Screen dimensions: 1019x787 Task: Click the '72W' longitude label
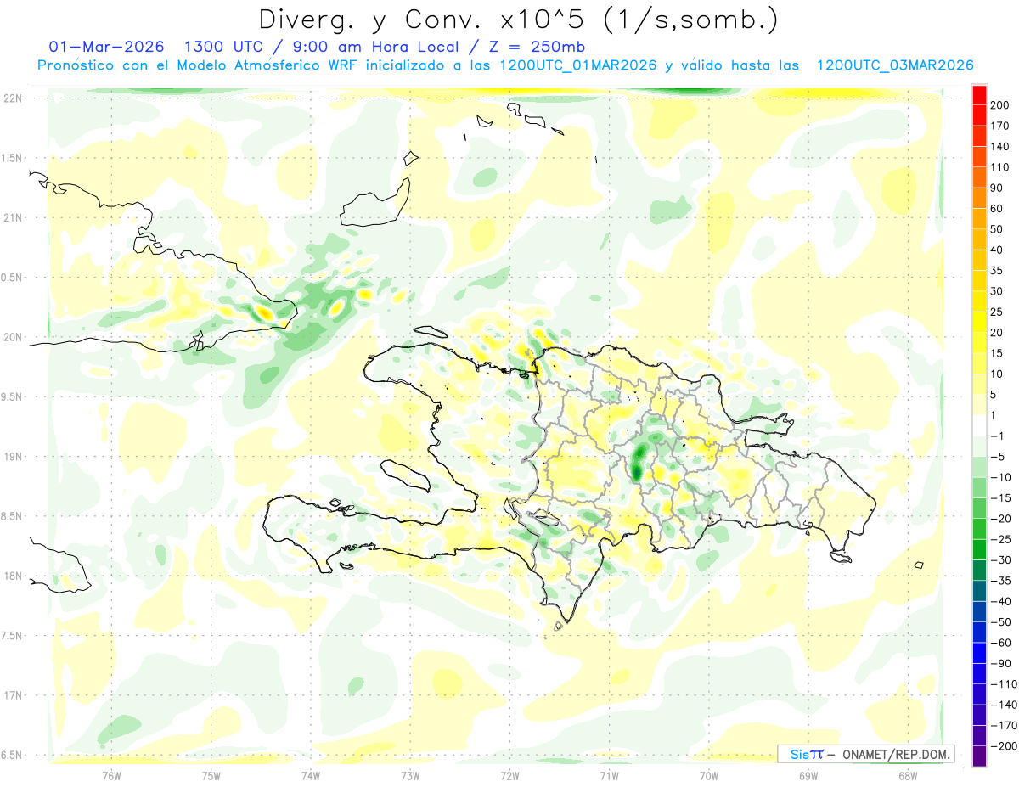point(509,775)
